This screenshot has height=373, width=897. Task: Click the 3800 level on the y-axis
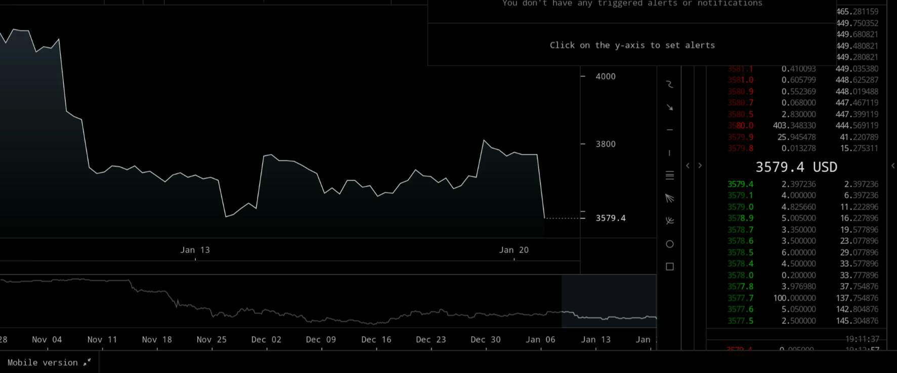point(605,144)
